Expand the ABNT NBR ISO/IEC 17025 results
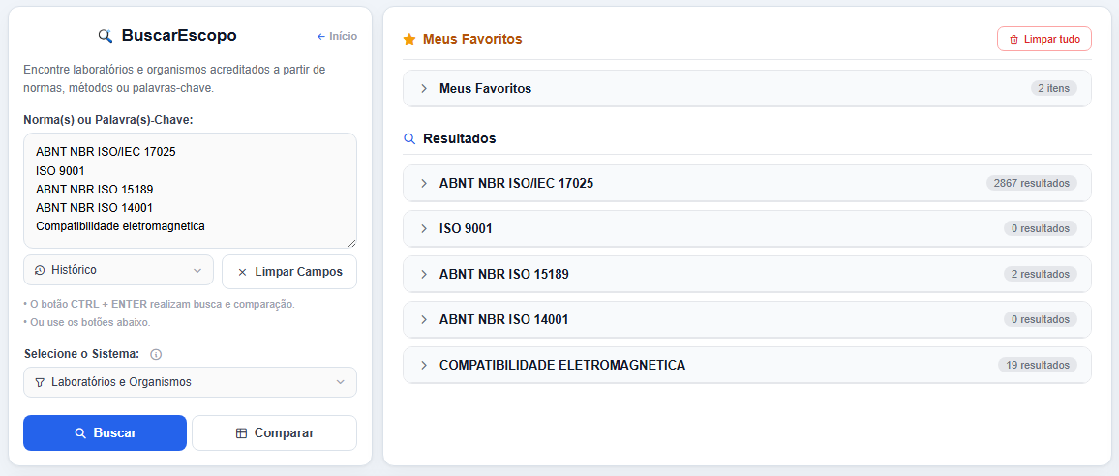 pyautogui.click(x=747, y=184)
